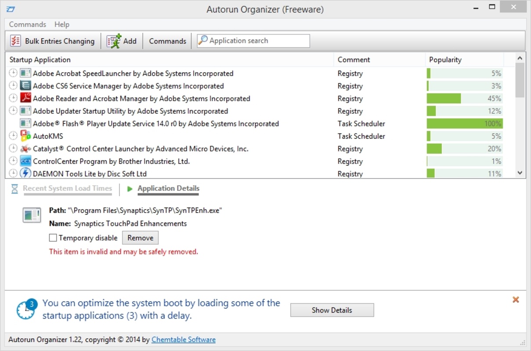The width and height of the screenshot is (531, 351).
Task: Click the list scrollbar down arrow
Action: 520,173
